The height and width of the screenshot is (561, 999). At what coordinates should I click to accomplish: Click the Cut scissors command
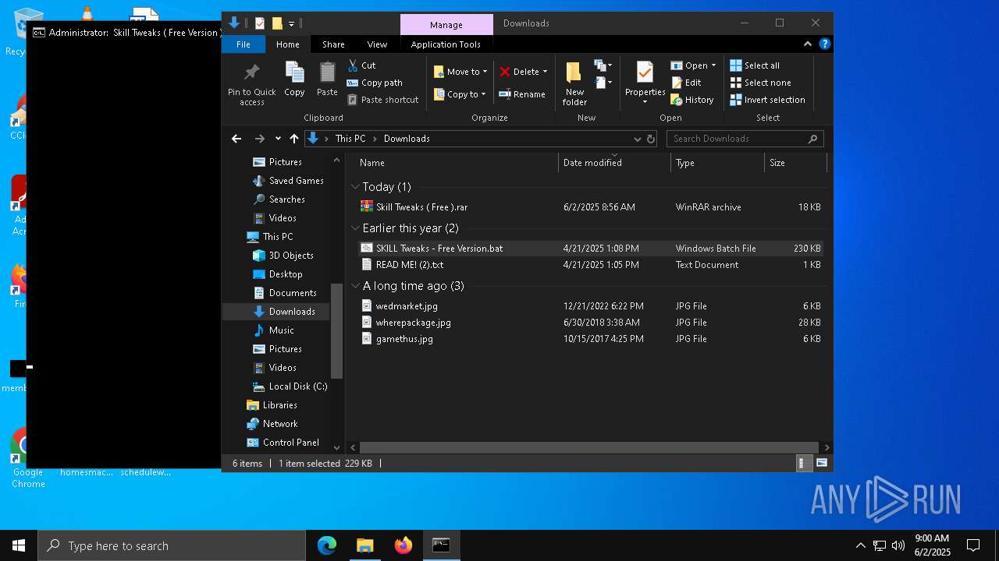click(361, 65)
